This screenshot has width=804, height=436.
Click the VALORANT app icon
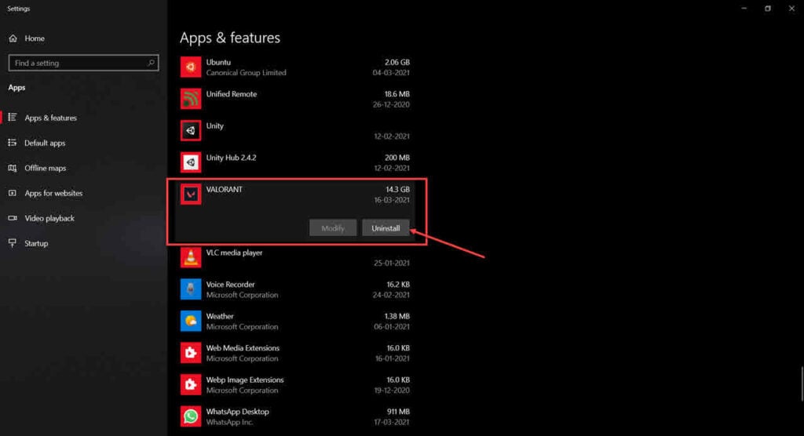click(x=190, y=194)
